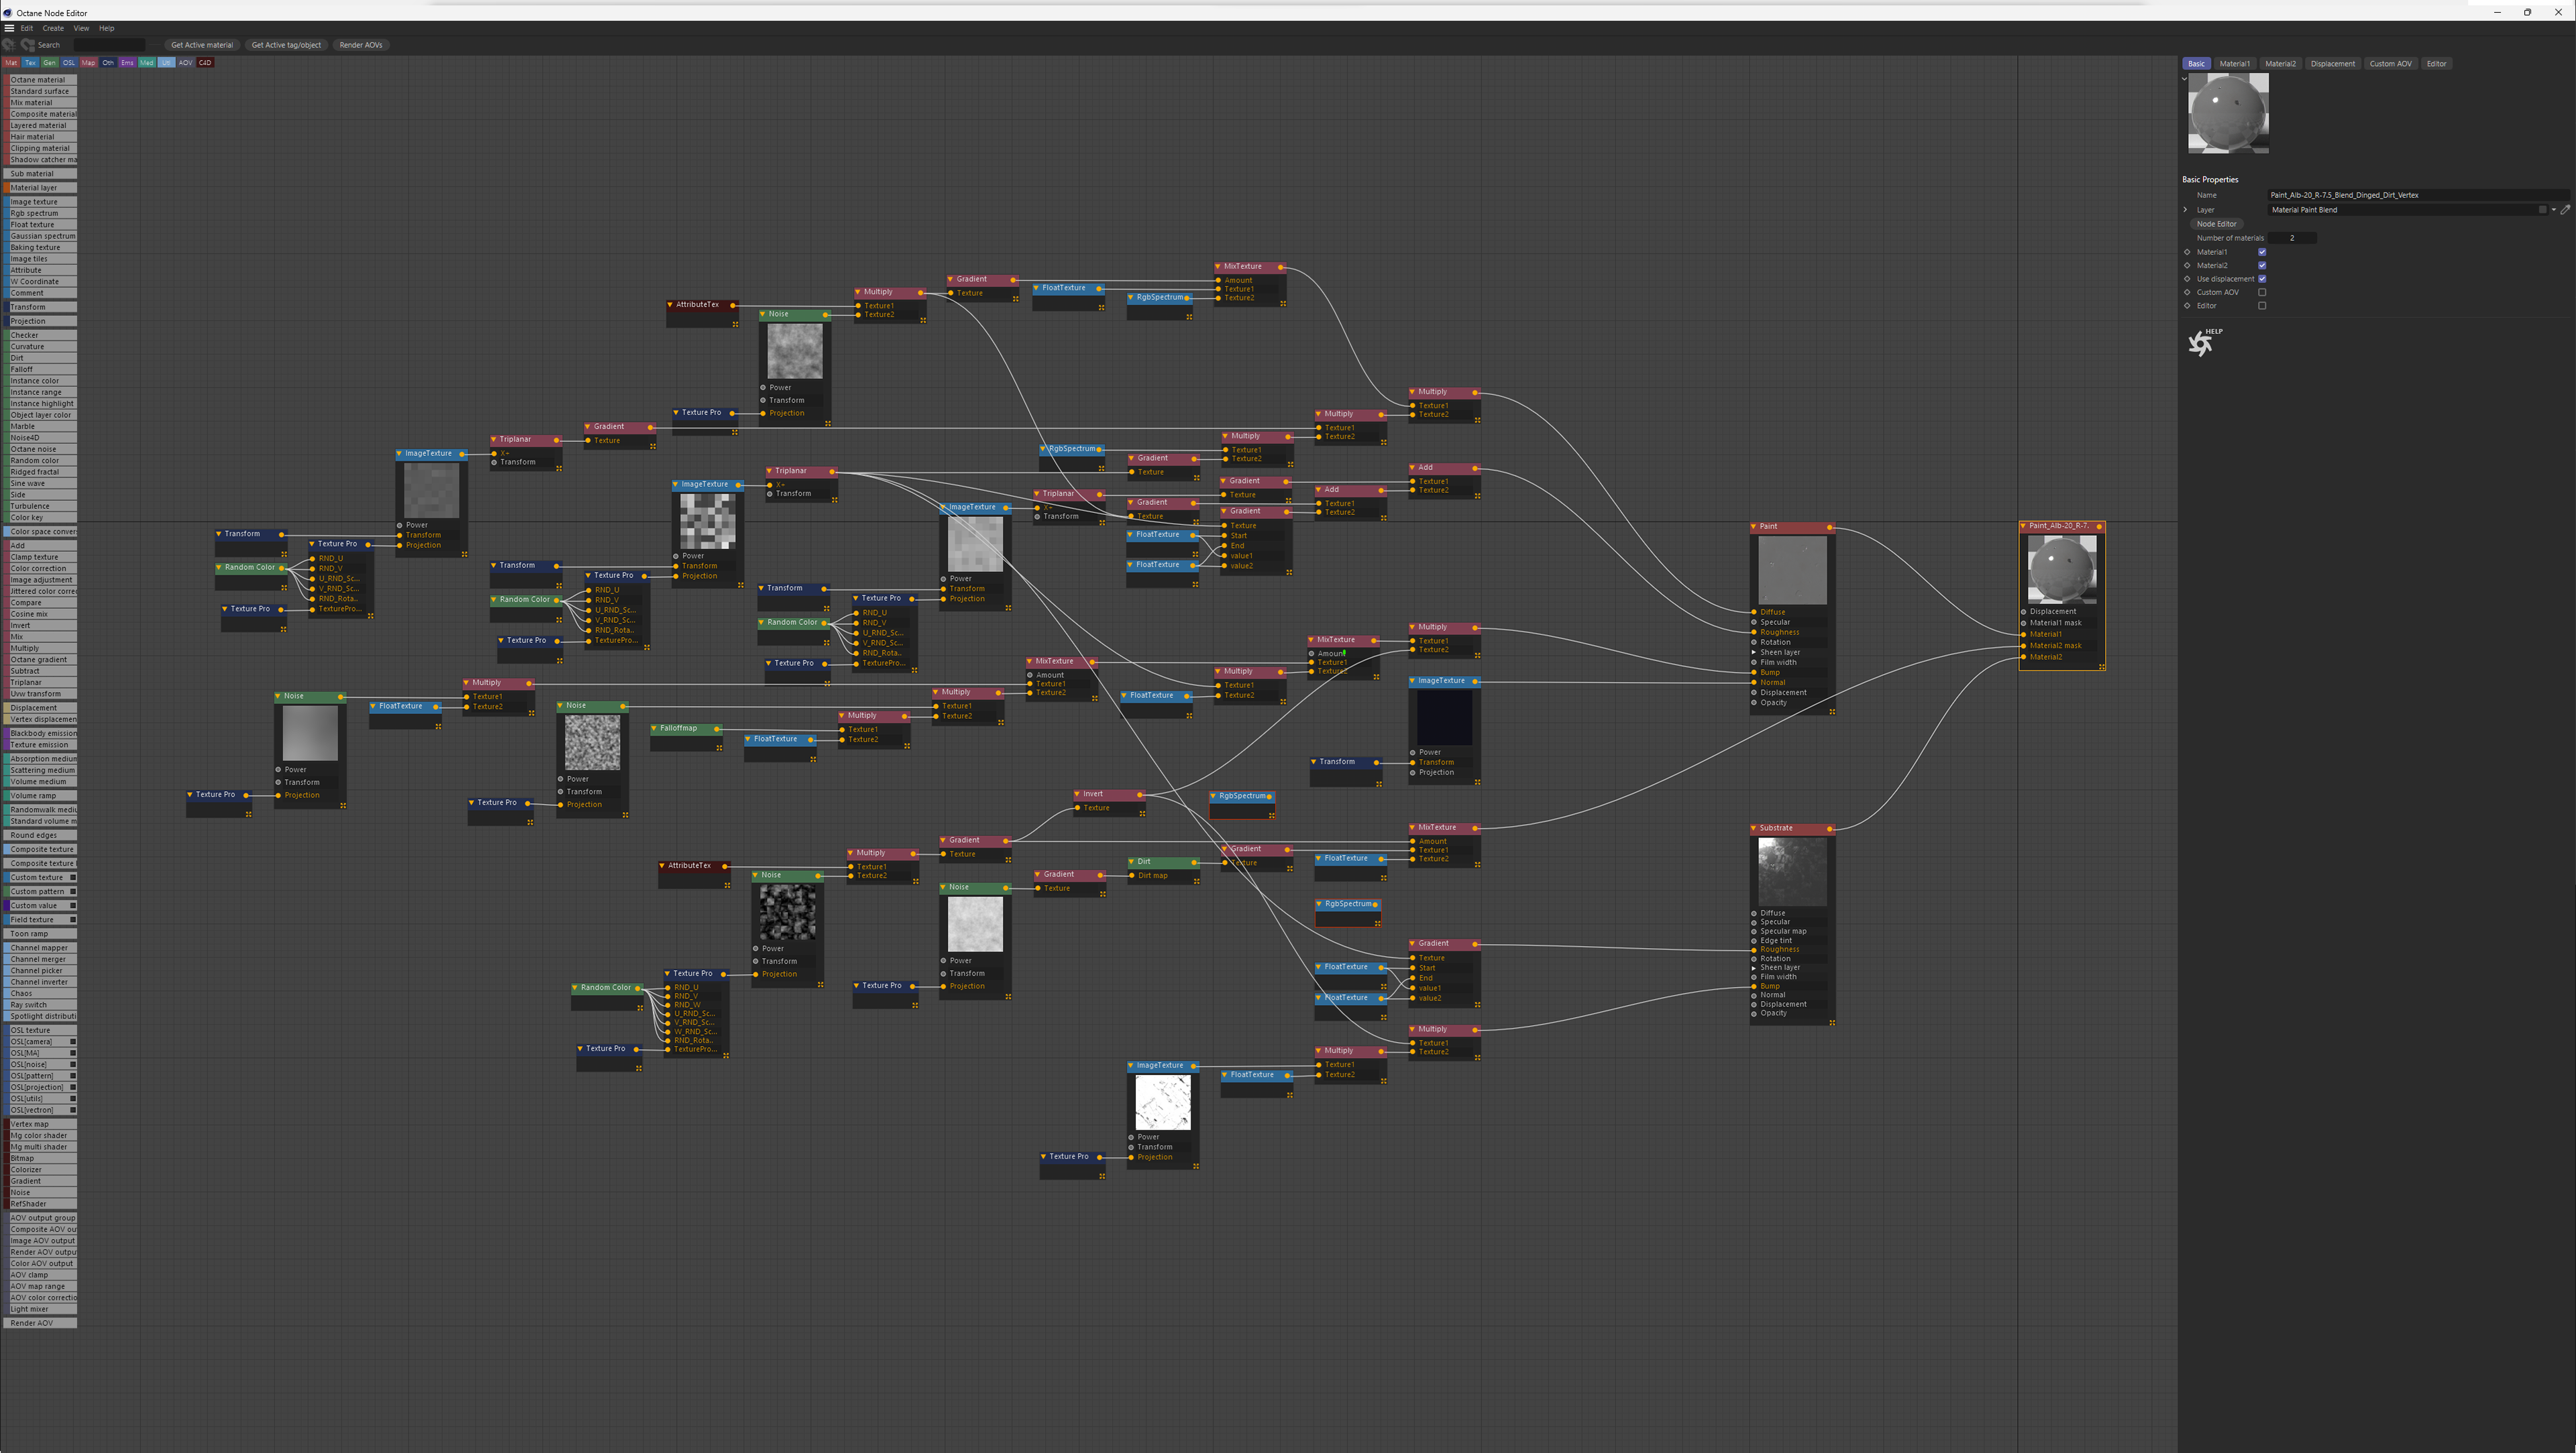Collapse the material preview chevron
The height and width of the screenshot is (1453, 2576).
pos(2184,78)
